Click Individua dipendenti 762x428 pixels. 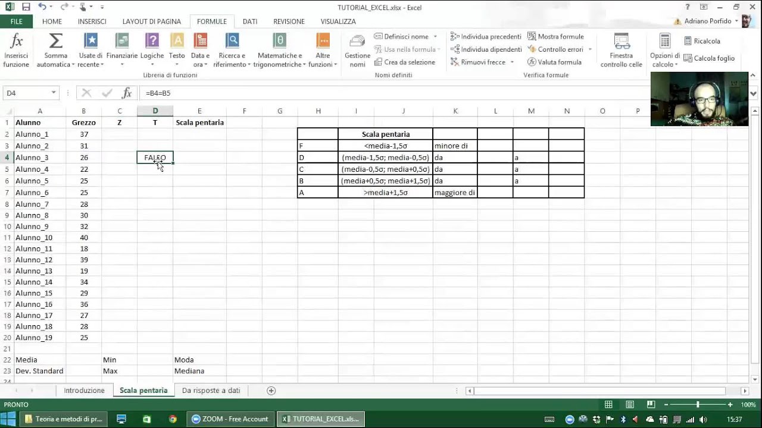(486, 49)
